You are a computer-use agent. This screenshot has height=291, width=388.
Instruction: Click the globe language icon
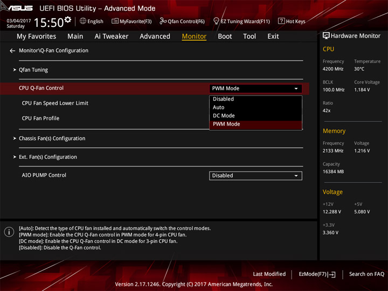tap(83, 21)
